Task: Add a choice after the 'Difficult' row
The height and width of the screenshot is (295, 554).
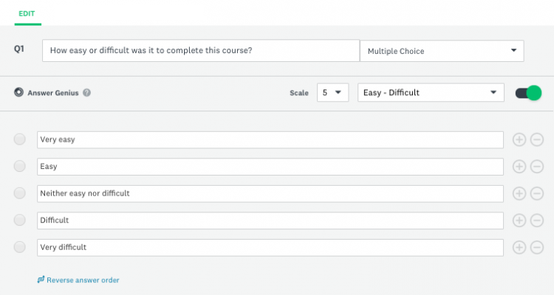Action: 519,220
